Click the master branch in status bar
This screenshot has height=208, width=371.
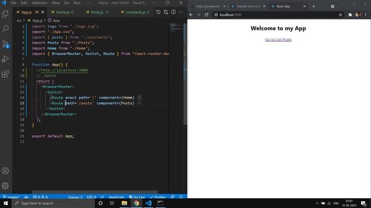pyautogui.click(x=12, y=197)
